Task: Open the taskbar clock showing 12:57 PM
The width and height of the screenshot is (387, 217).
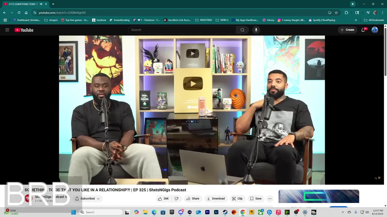Action: pyautogui.click(x=378, y=212)
